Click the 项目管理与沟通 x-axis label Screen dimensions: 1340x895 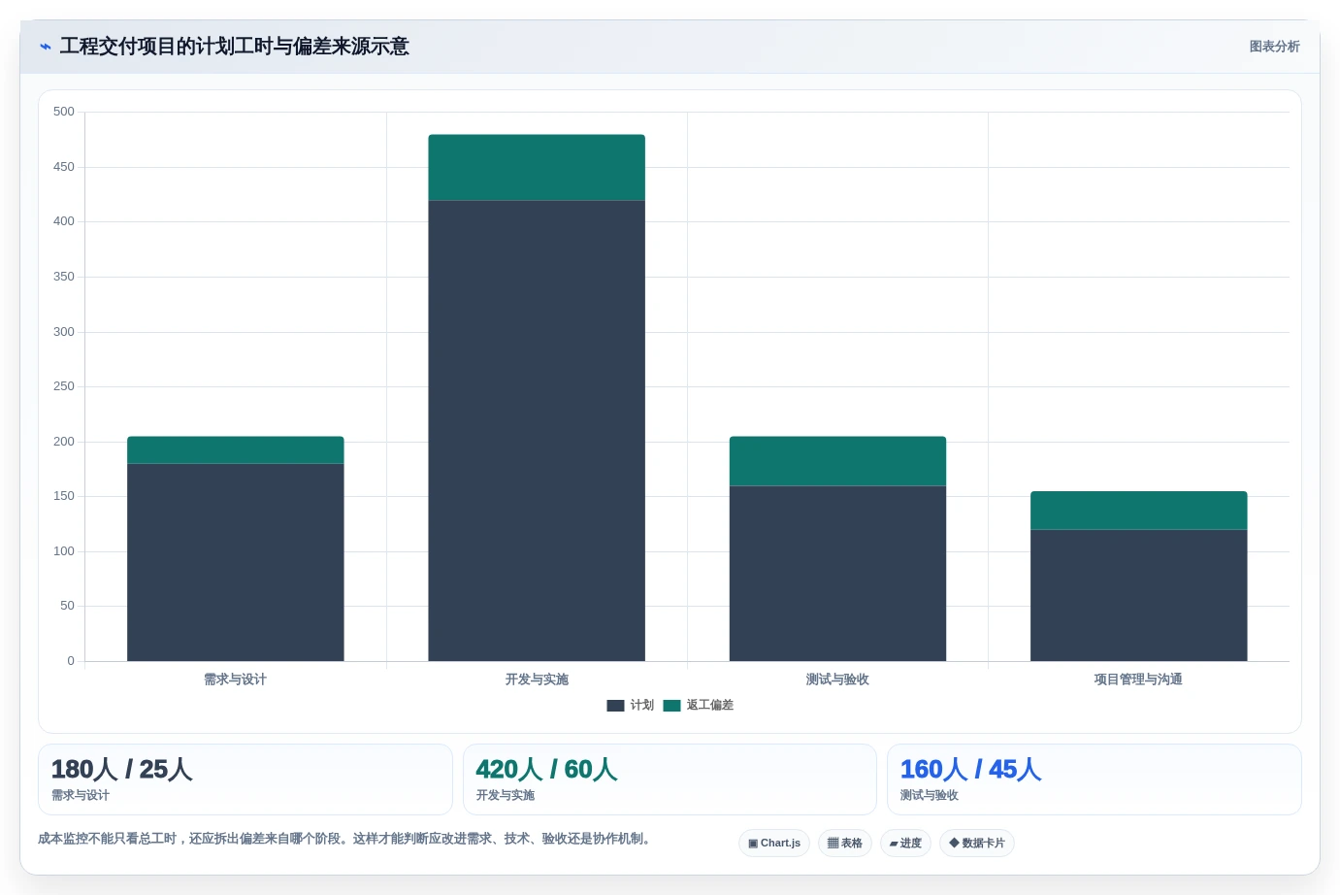pyautogui.click(x=1139, y=680)
